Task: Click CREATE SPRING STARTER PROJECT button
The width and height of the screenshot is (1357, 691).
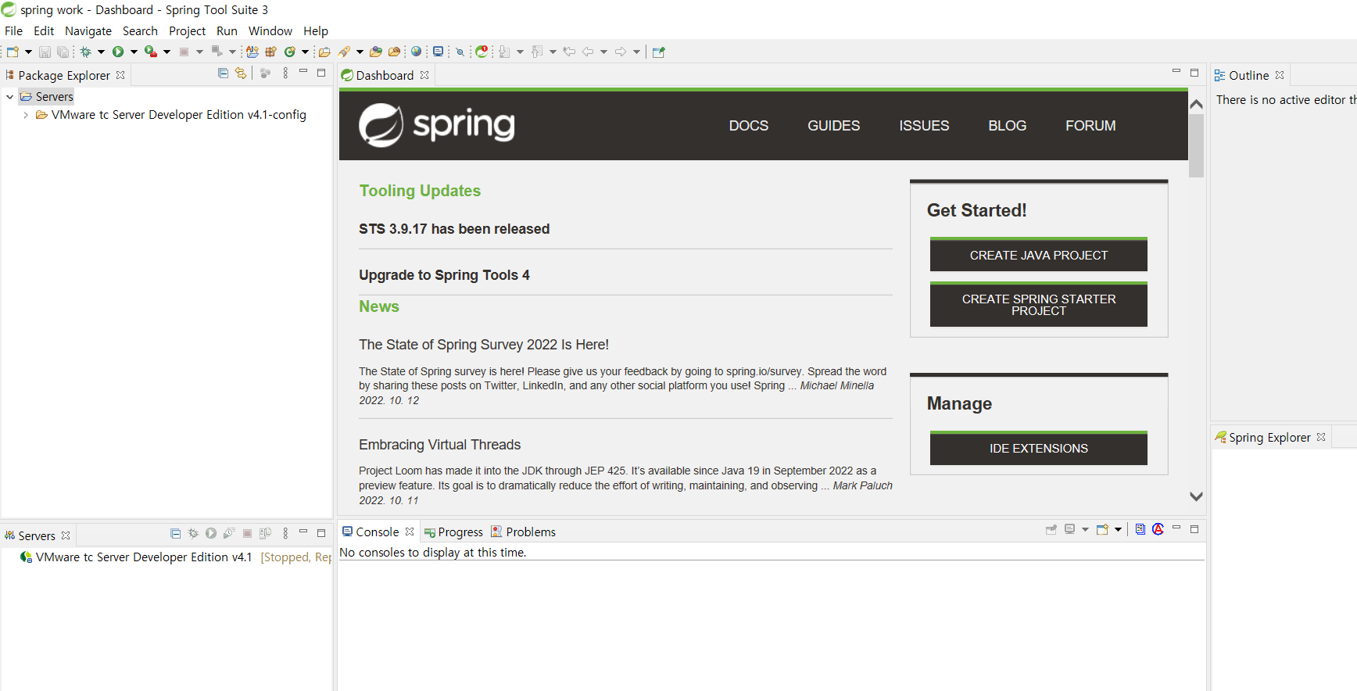Action: coord(1039,304)
